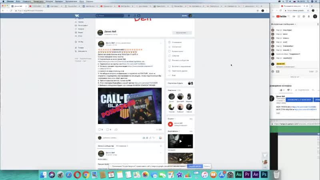Viewport: 320px width, 180px height.
Task: Open YouTube notifications bell
Action: pyautogui.click(x=309, y=16)
